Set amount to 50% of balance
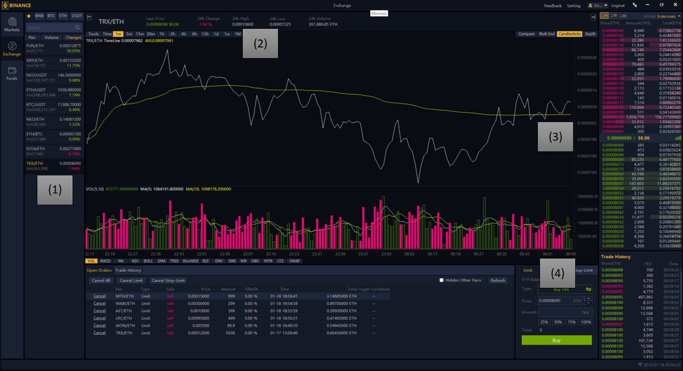This screenshot has width=683, height=371. pyautogui.click(x=558, y=322)
